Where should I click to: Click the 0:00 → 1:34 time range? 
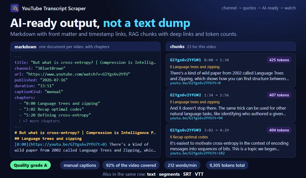coord(216,60)
